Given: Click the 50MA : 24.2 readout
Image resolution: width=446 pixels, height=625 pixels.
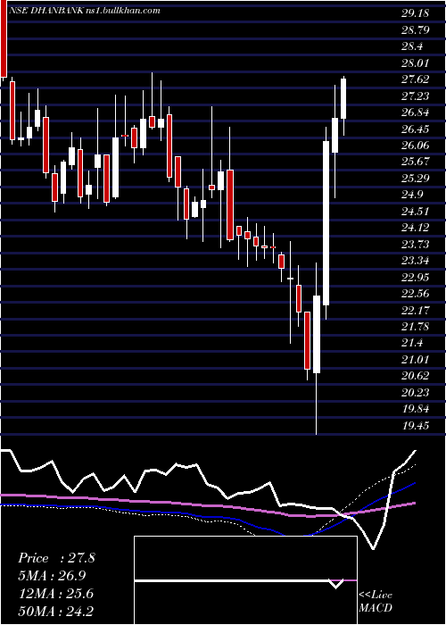Looking at the screenshot, I should [x=55, y=611].
